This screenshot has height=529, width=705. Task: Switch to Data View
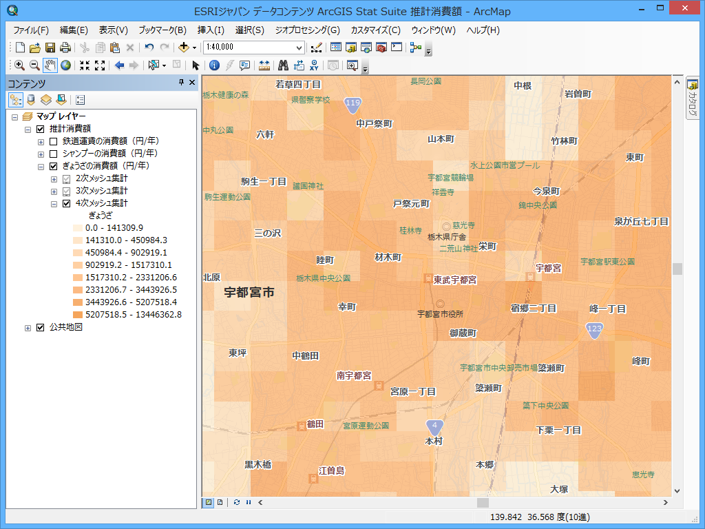click(209, 502)
